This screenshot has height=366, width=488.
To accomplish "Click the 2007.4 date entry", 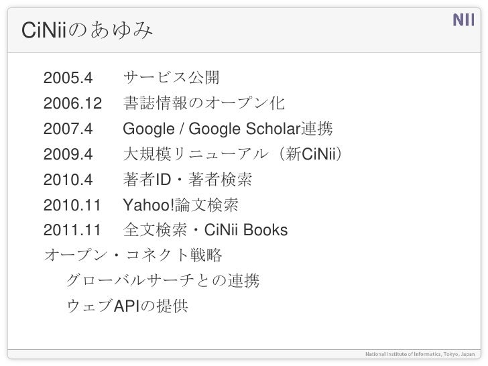I will pyautogui.click(x=68, y=129).
